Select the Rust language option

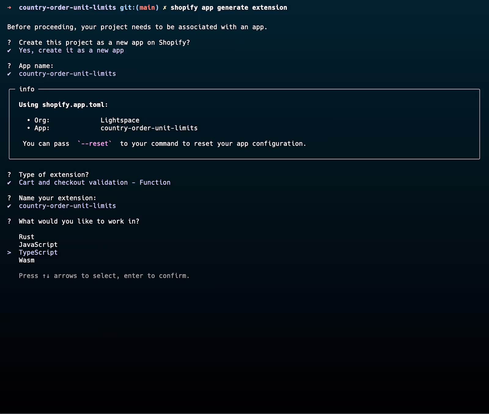pos(27,237)
